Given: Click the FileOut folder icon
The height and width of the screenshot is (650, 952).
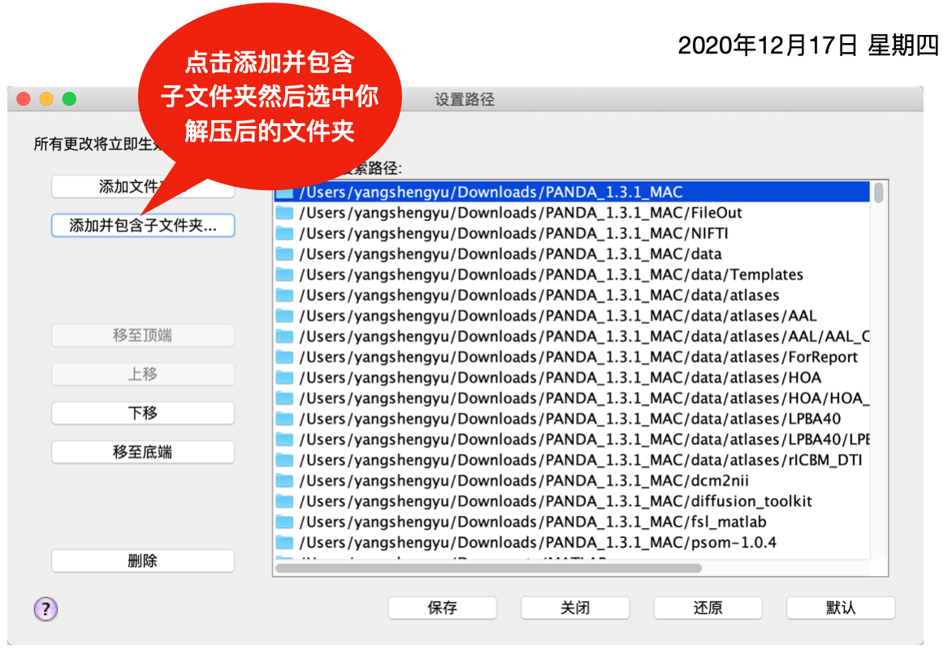Looking at the screenshot, I should click(284, 212).
